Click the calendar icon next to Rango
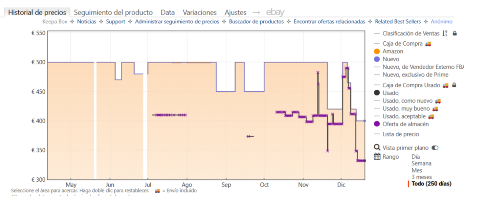The width and height of the screenshot is (490, 200). [x=377, y=157]
